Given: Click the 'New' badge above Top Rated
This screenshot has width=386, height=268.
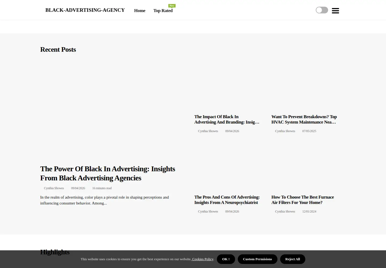Looking at the screenshot, I should coord(172,6).
